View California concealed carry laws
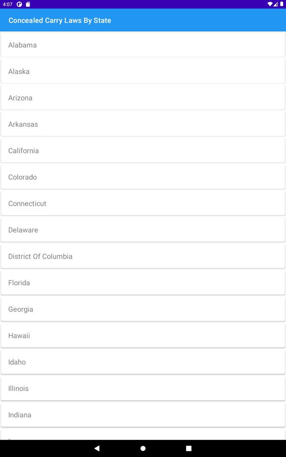The image size is (286, 457). tap(143, 151)
